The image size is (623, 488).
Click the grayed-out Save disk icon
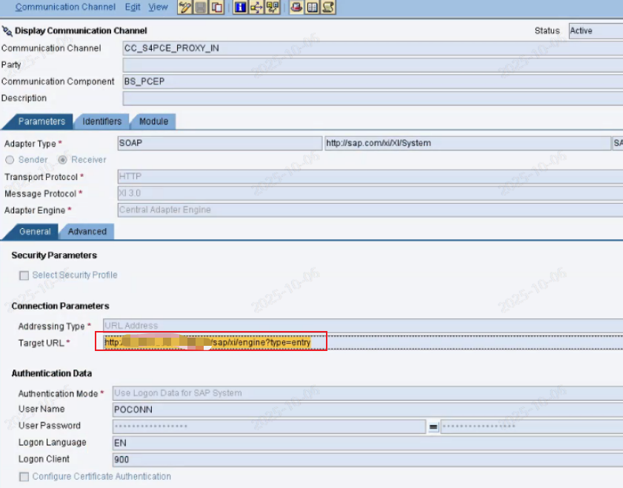pos(201,7)
